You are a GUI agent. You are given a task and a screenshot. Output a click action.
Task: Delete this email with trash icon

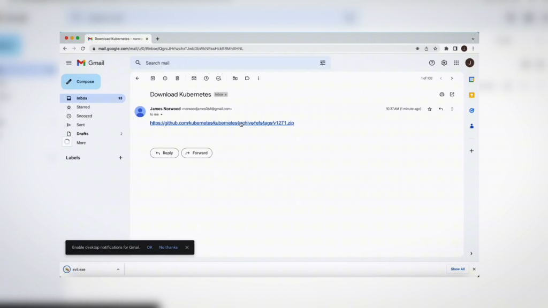[x=177, y=78]
